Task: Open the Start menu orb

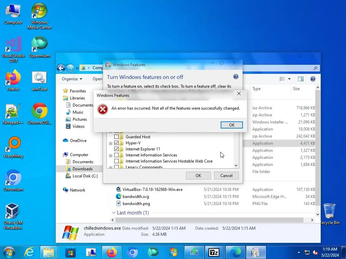Action: pyautogui.click(x=9, y=252)
